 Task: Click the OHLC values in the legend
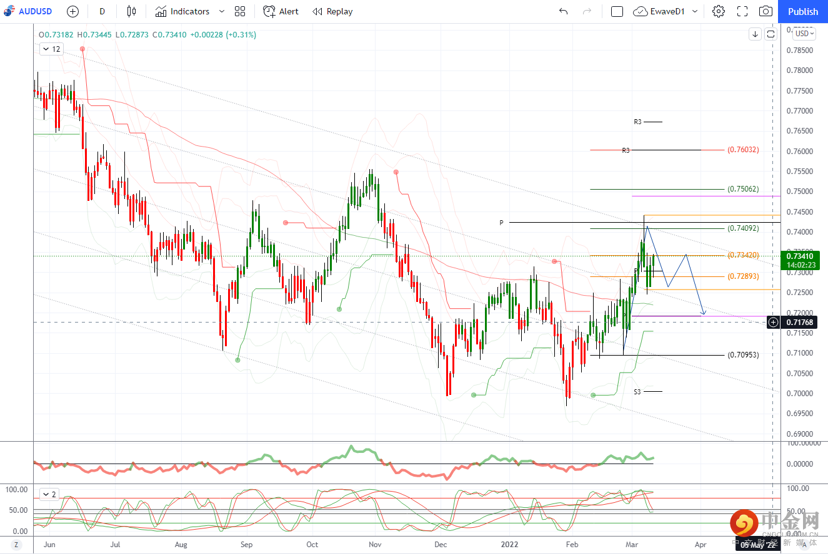147,35
